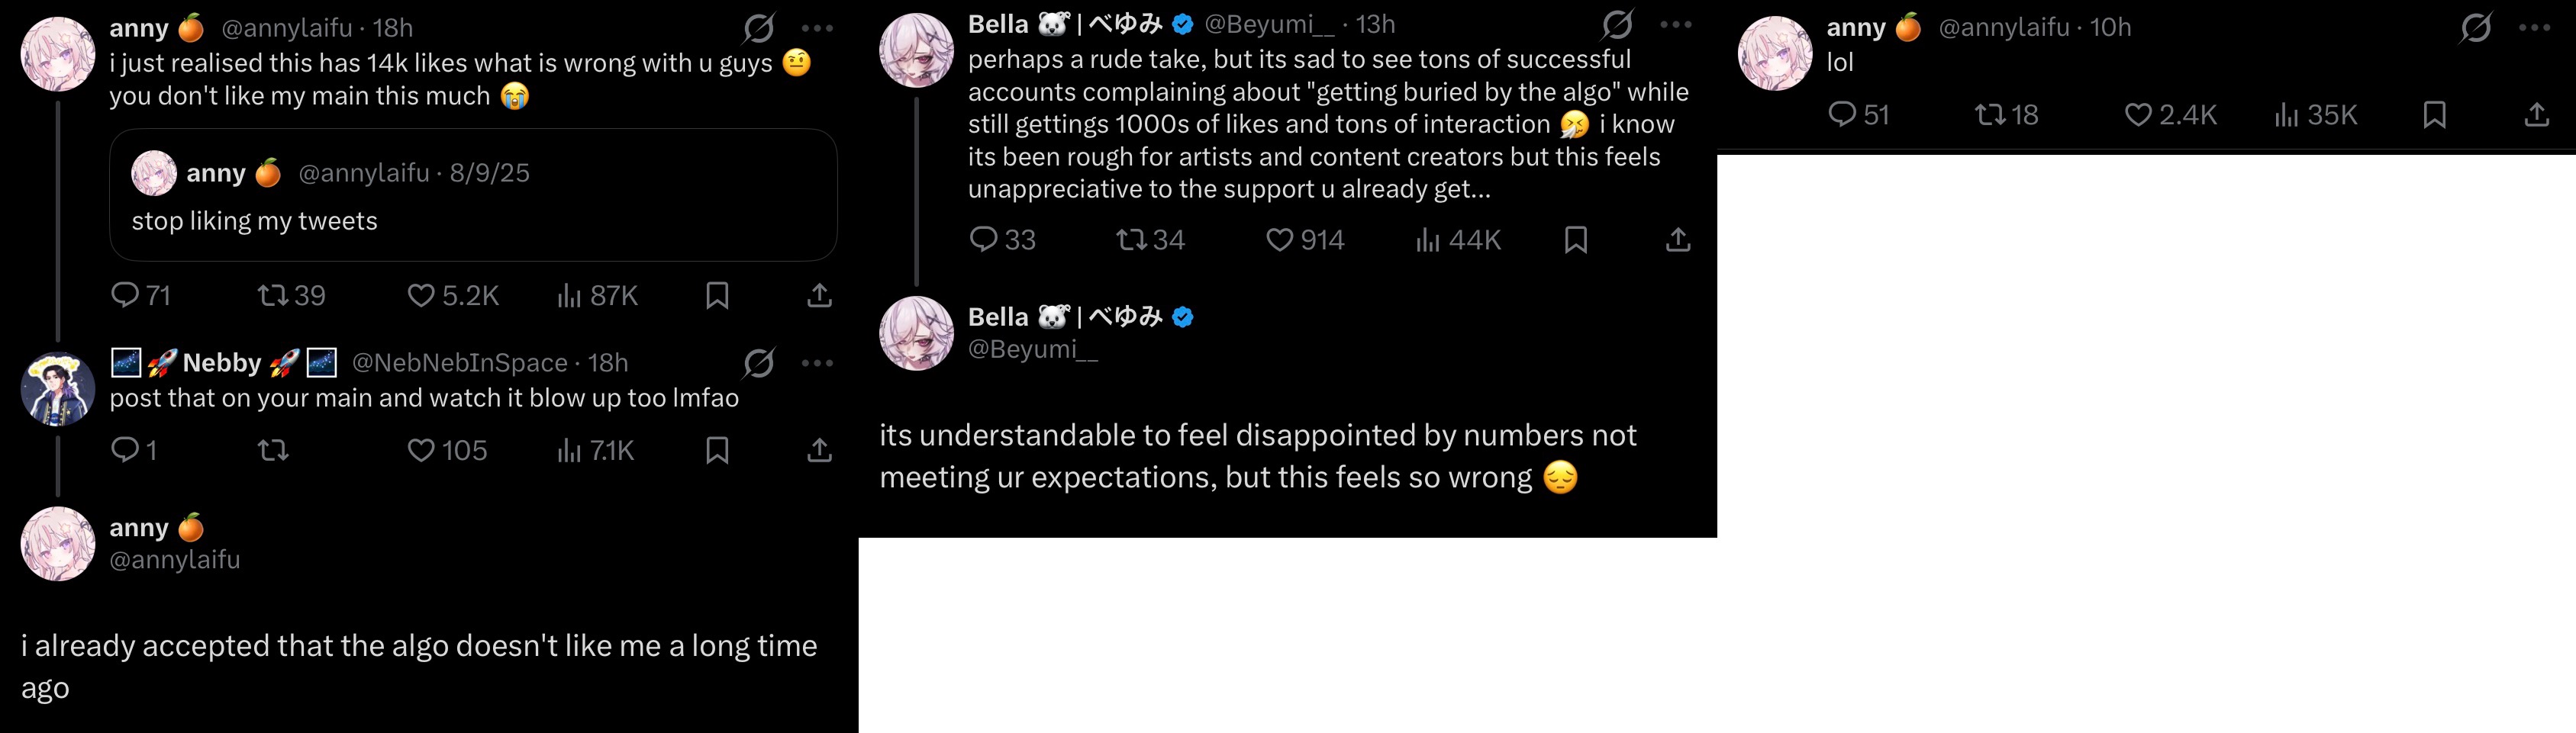The image size is (2576, 733).
Task: Repost anny's tweet showing 39 reposts
Action: coord(272,295)
